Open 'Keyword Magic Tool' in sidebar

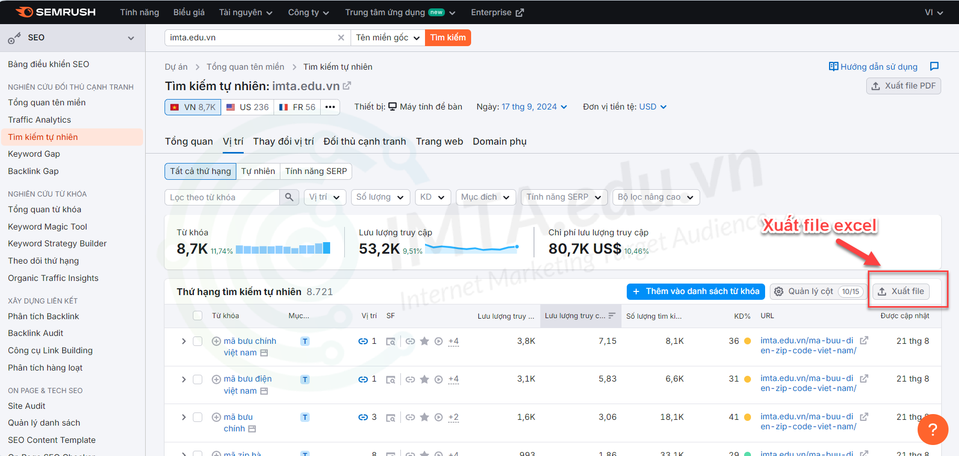48,226
